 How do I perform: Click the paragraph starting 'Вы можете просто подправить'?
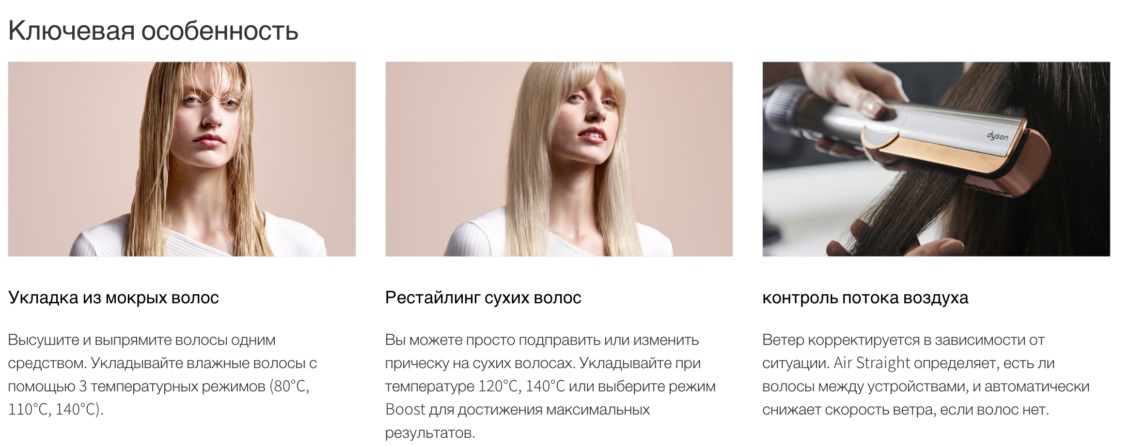tap(550, 386)
